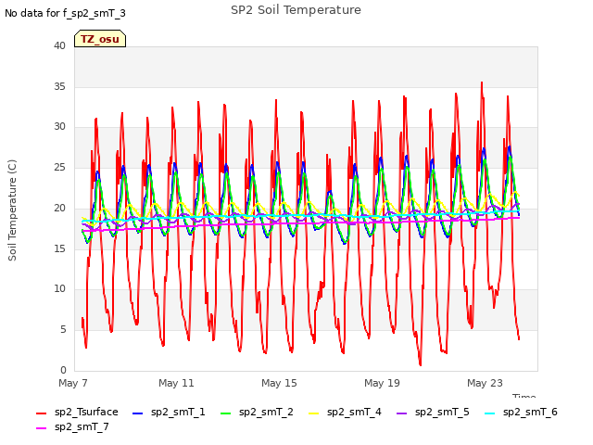Click the 'No data for f_sp2_smT_3' message
The width and height of the screenshot is (593, 445).
65,14
